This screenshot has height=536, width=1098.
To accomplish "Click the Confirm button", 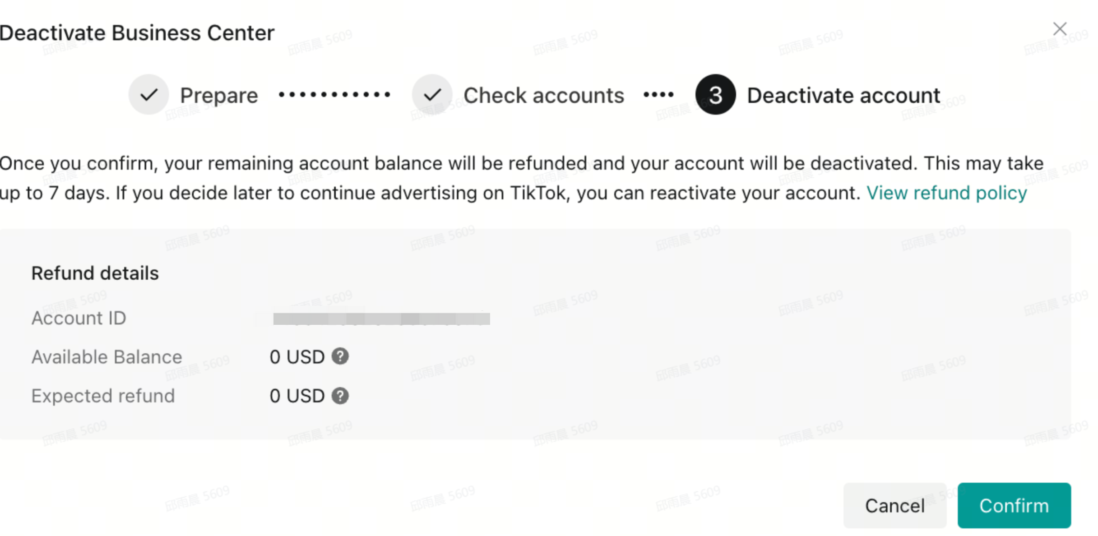I will [1014, 505].
